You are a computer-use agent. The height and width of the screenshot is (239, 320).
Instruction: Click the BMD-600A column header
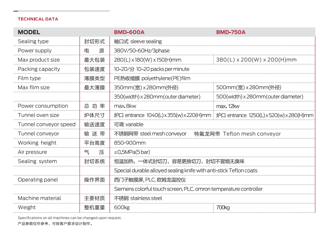pos(129,32)
